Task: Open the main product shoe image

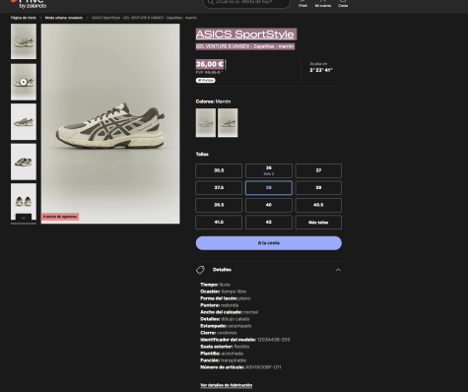Action: click(110, 123)
